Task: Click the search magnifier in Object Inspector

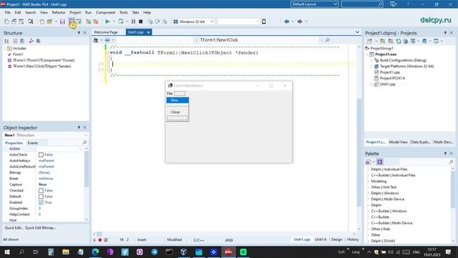Action: point(84,143)
